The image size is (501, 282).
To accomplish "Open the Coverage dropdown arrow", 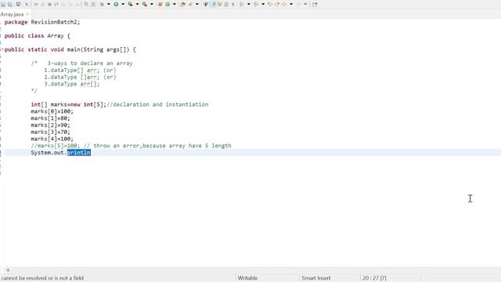I will tap(138, 4).
